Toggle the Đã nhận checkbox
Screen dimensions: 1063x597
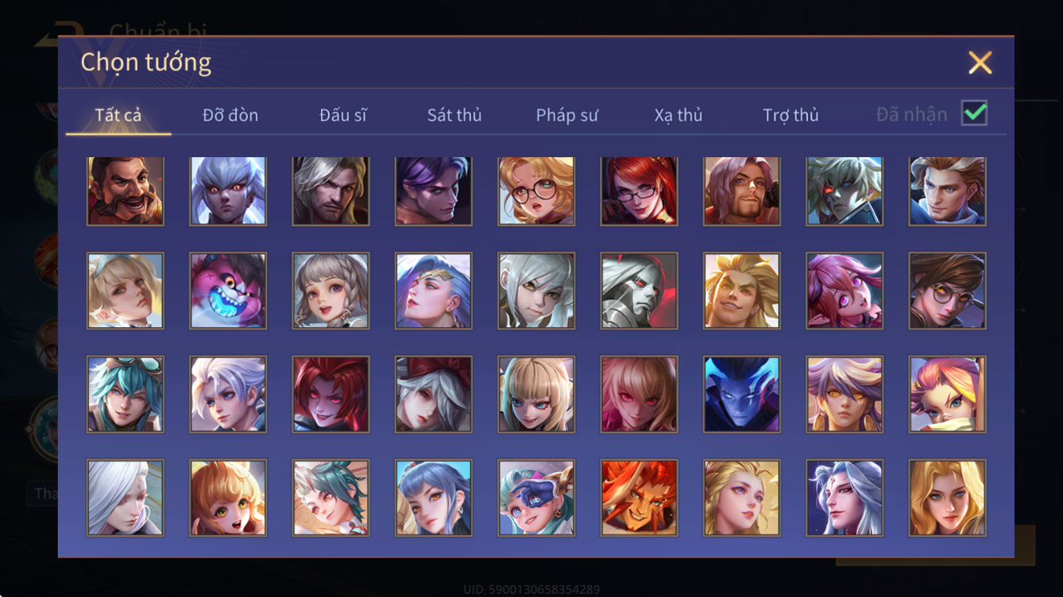[x=974, y=114]
